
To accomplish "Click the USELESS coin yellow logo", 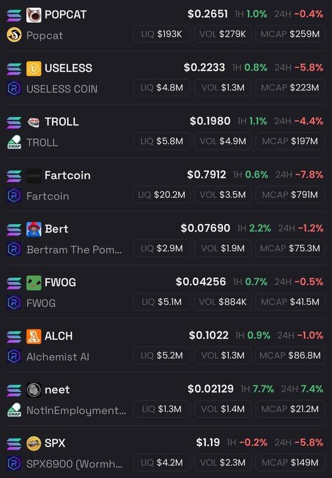I will point(33,69).
